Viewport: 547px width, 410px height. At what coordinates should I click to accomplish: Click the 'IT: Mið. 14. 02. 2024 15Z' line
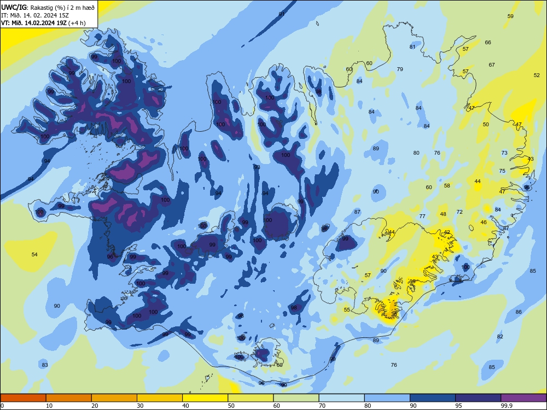[35, 15]
